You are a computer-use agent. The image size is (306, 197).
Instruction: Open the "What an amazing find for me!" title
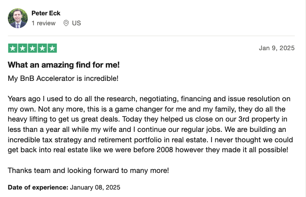64,65
